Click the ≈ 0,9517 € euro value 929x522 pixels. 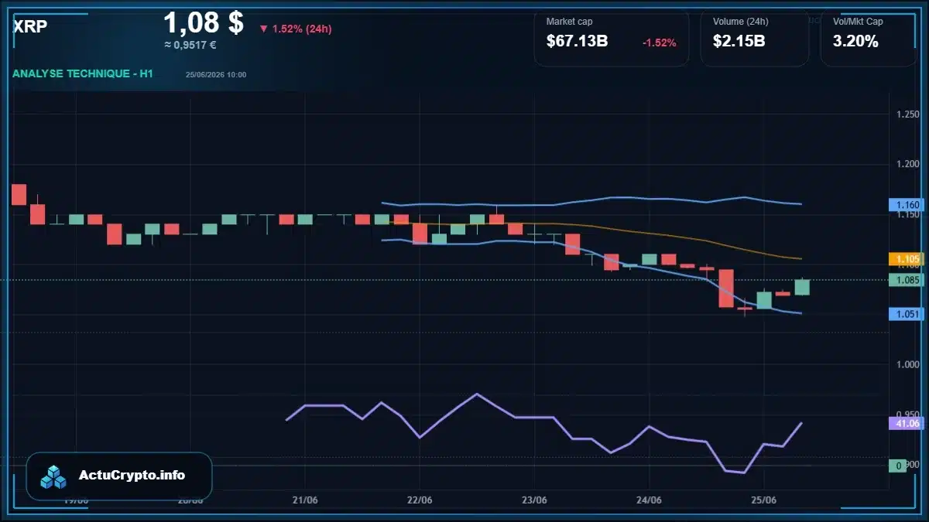190,45
